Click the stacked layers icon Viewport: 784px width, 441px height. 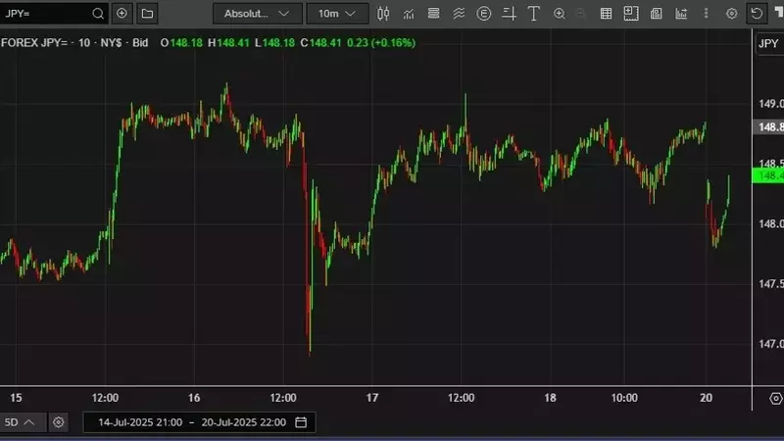(433, 14)
